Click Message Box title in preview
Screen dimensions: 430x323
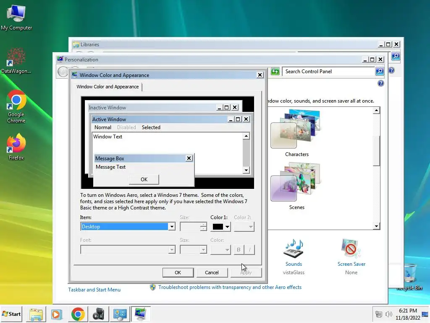[110, 159]
